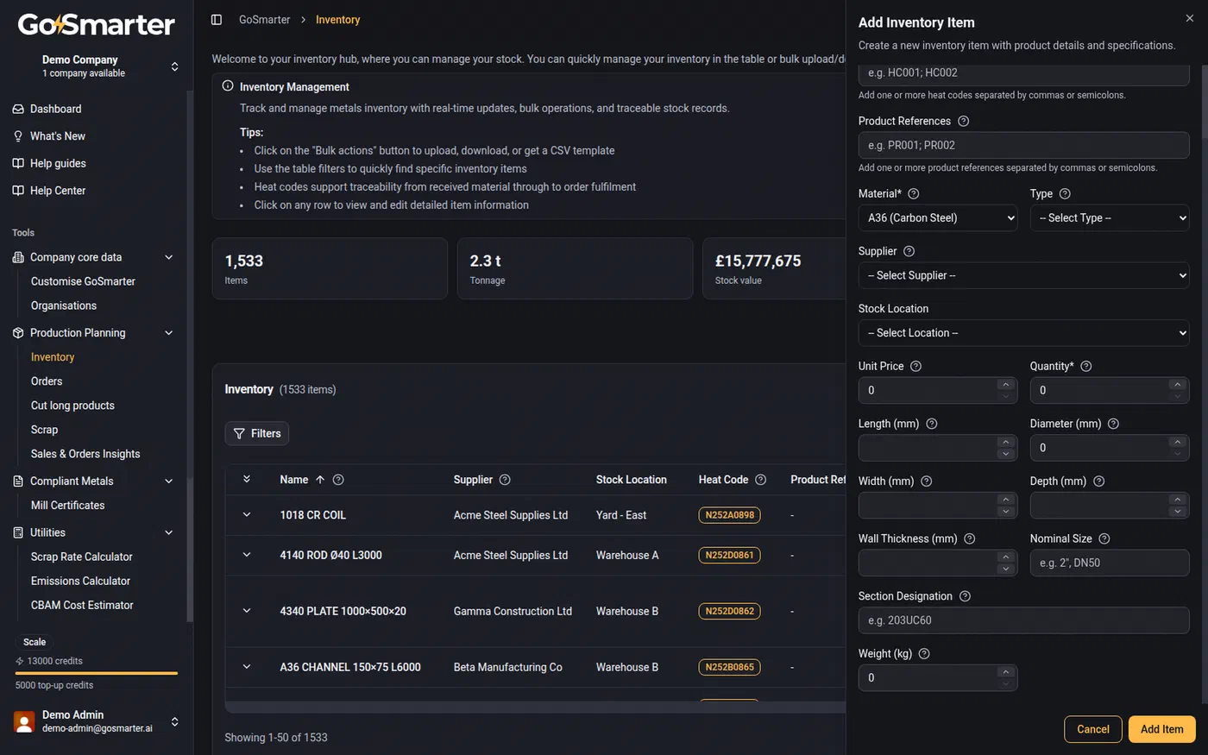
Task: Open Orders in the sidebar
Action: coord(47,381)
